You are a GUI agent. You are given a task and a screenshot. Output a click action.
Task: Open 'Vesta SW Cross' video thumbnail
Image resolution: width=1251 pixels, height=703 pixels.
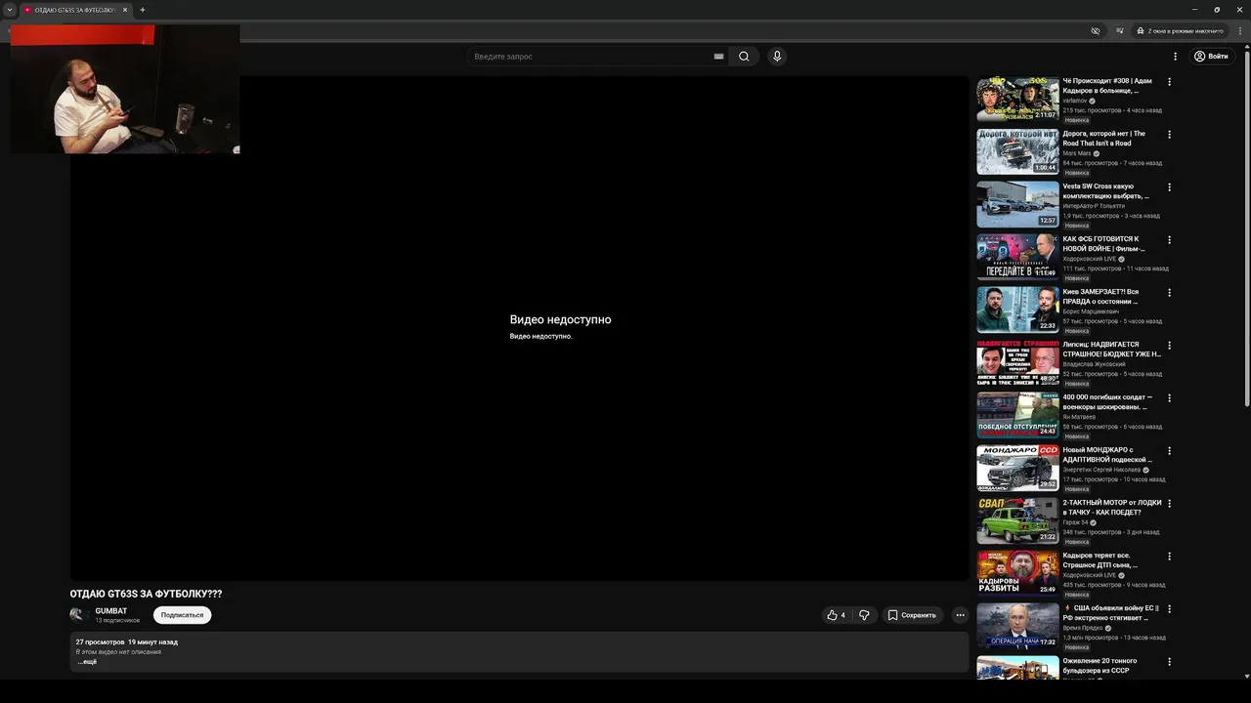point(1017,205)
